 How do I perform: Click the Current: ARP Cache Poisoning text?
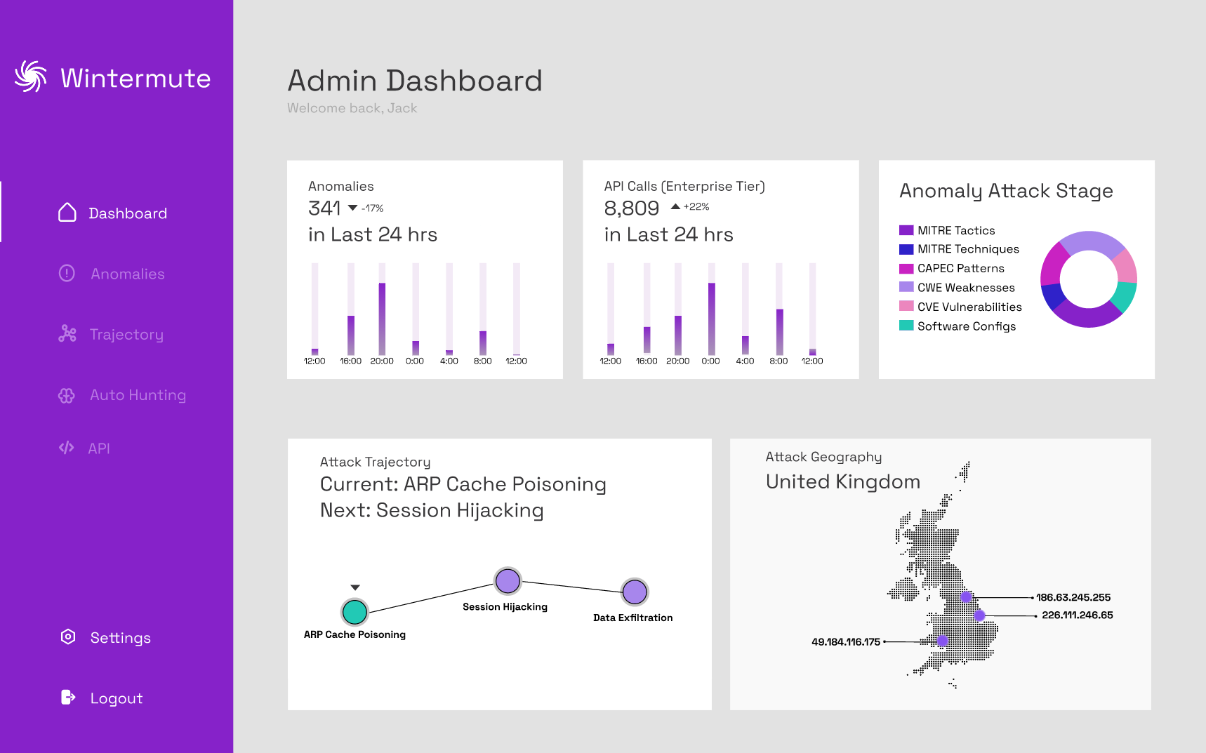point(463,484)
